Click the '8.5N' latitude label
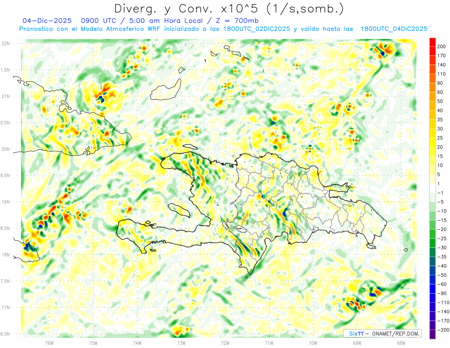The width and height of the screenshot is (450, 348). coord(6,228)
